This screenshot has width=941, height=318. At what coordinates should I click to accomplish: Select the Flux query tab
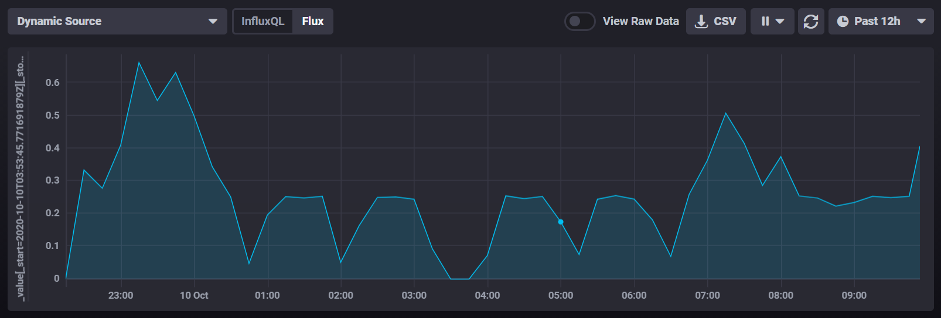(313, 22)
